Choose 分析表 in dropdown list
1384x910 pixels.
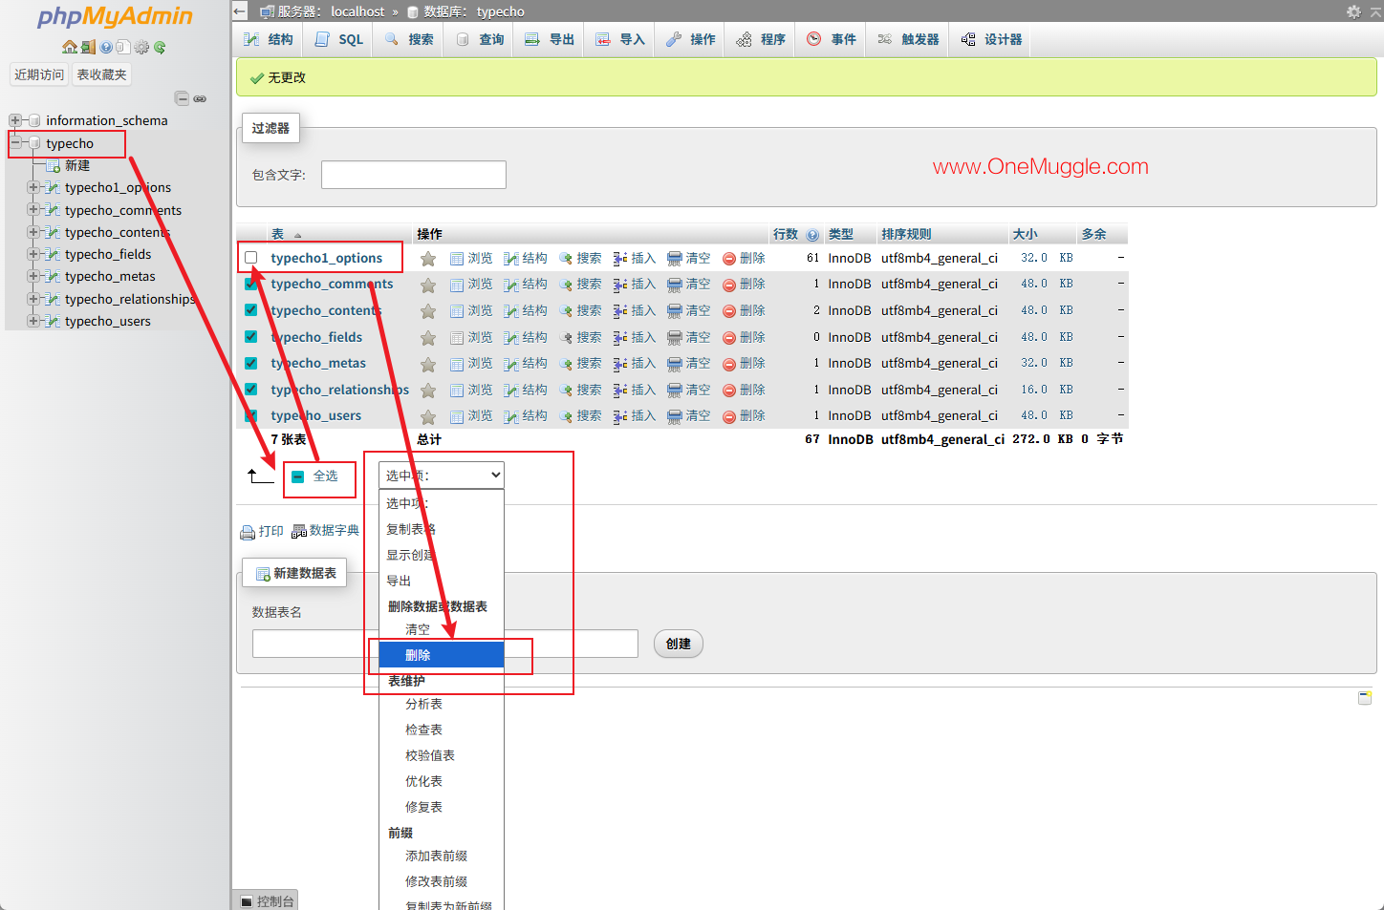(442, 704)
